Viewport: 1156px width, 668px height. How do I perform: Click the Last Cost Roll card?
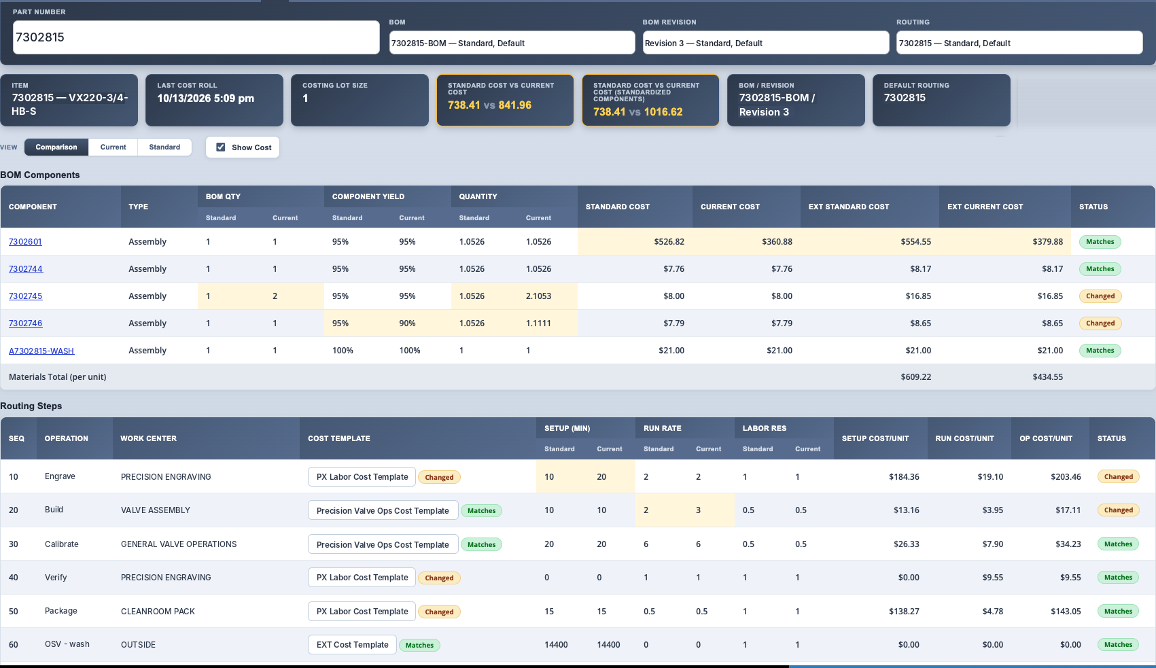click(214, 101)
